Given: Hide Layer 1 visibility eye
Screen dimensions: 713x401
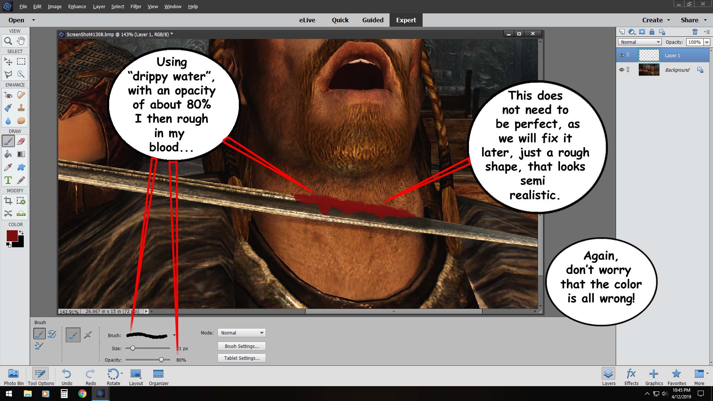Looking at the screenshot, I should [x=621, y=55].
